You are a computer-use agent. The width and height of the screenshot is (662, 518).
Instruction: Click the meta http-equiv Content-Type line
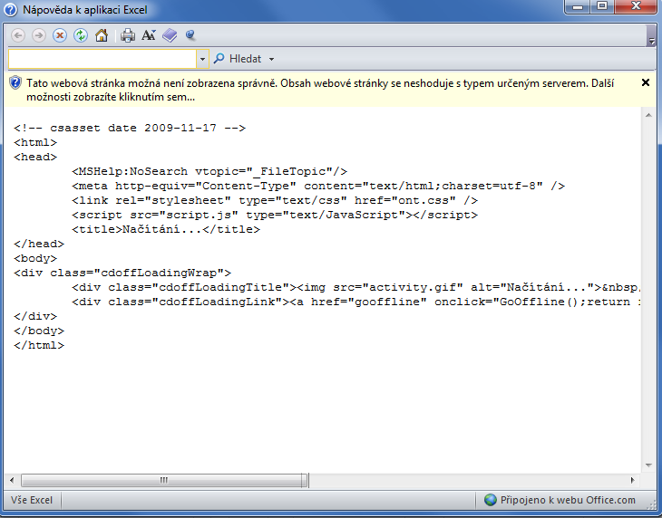pyautogui.click(x=318, y=186)
